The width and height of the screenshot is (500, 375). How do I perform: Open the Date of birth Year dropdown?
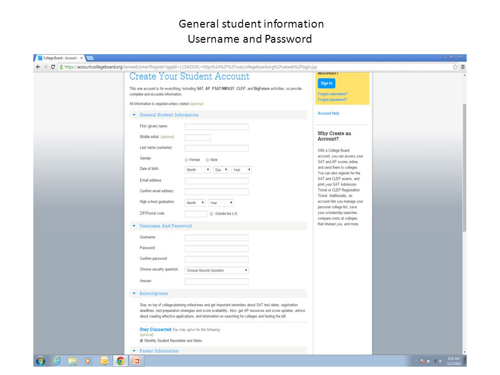(242, 170)
